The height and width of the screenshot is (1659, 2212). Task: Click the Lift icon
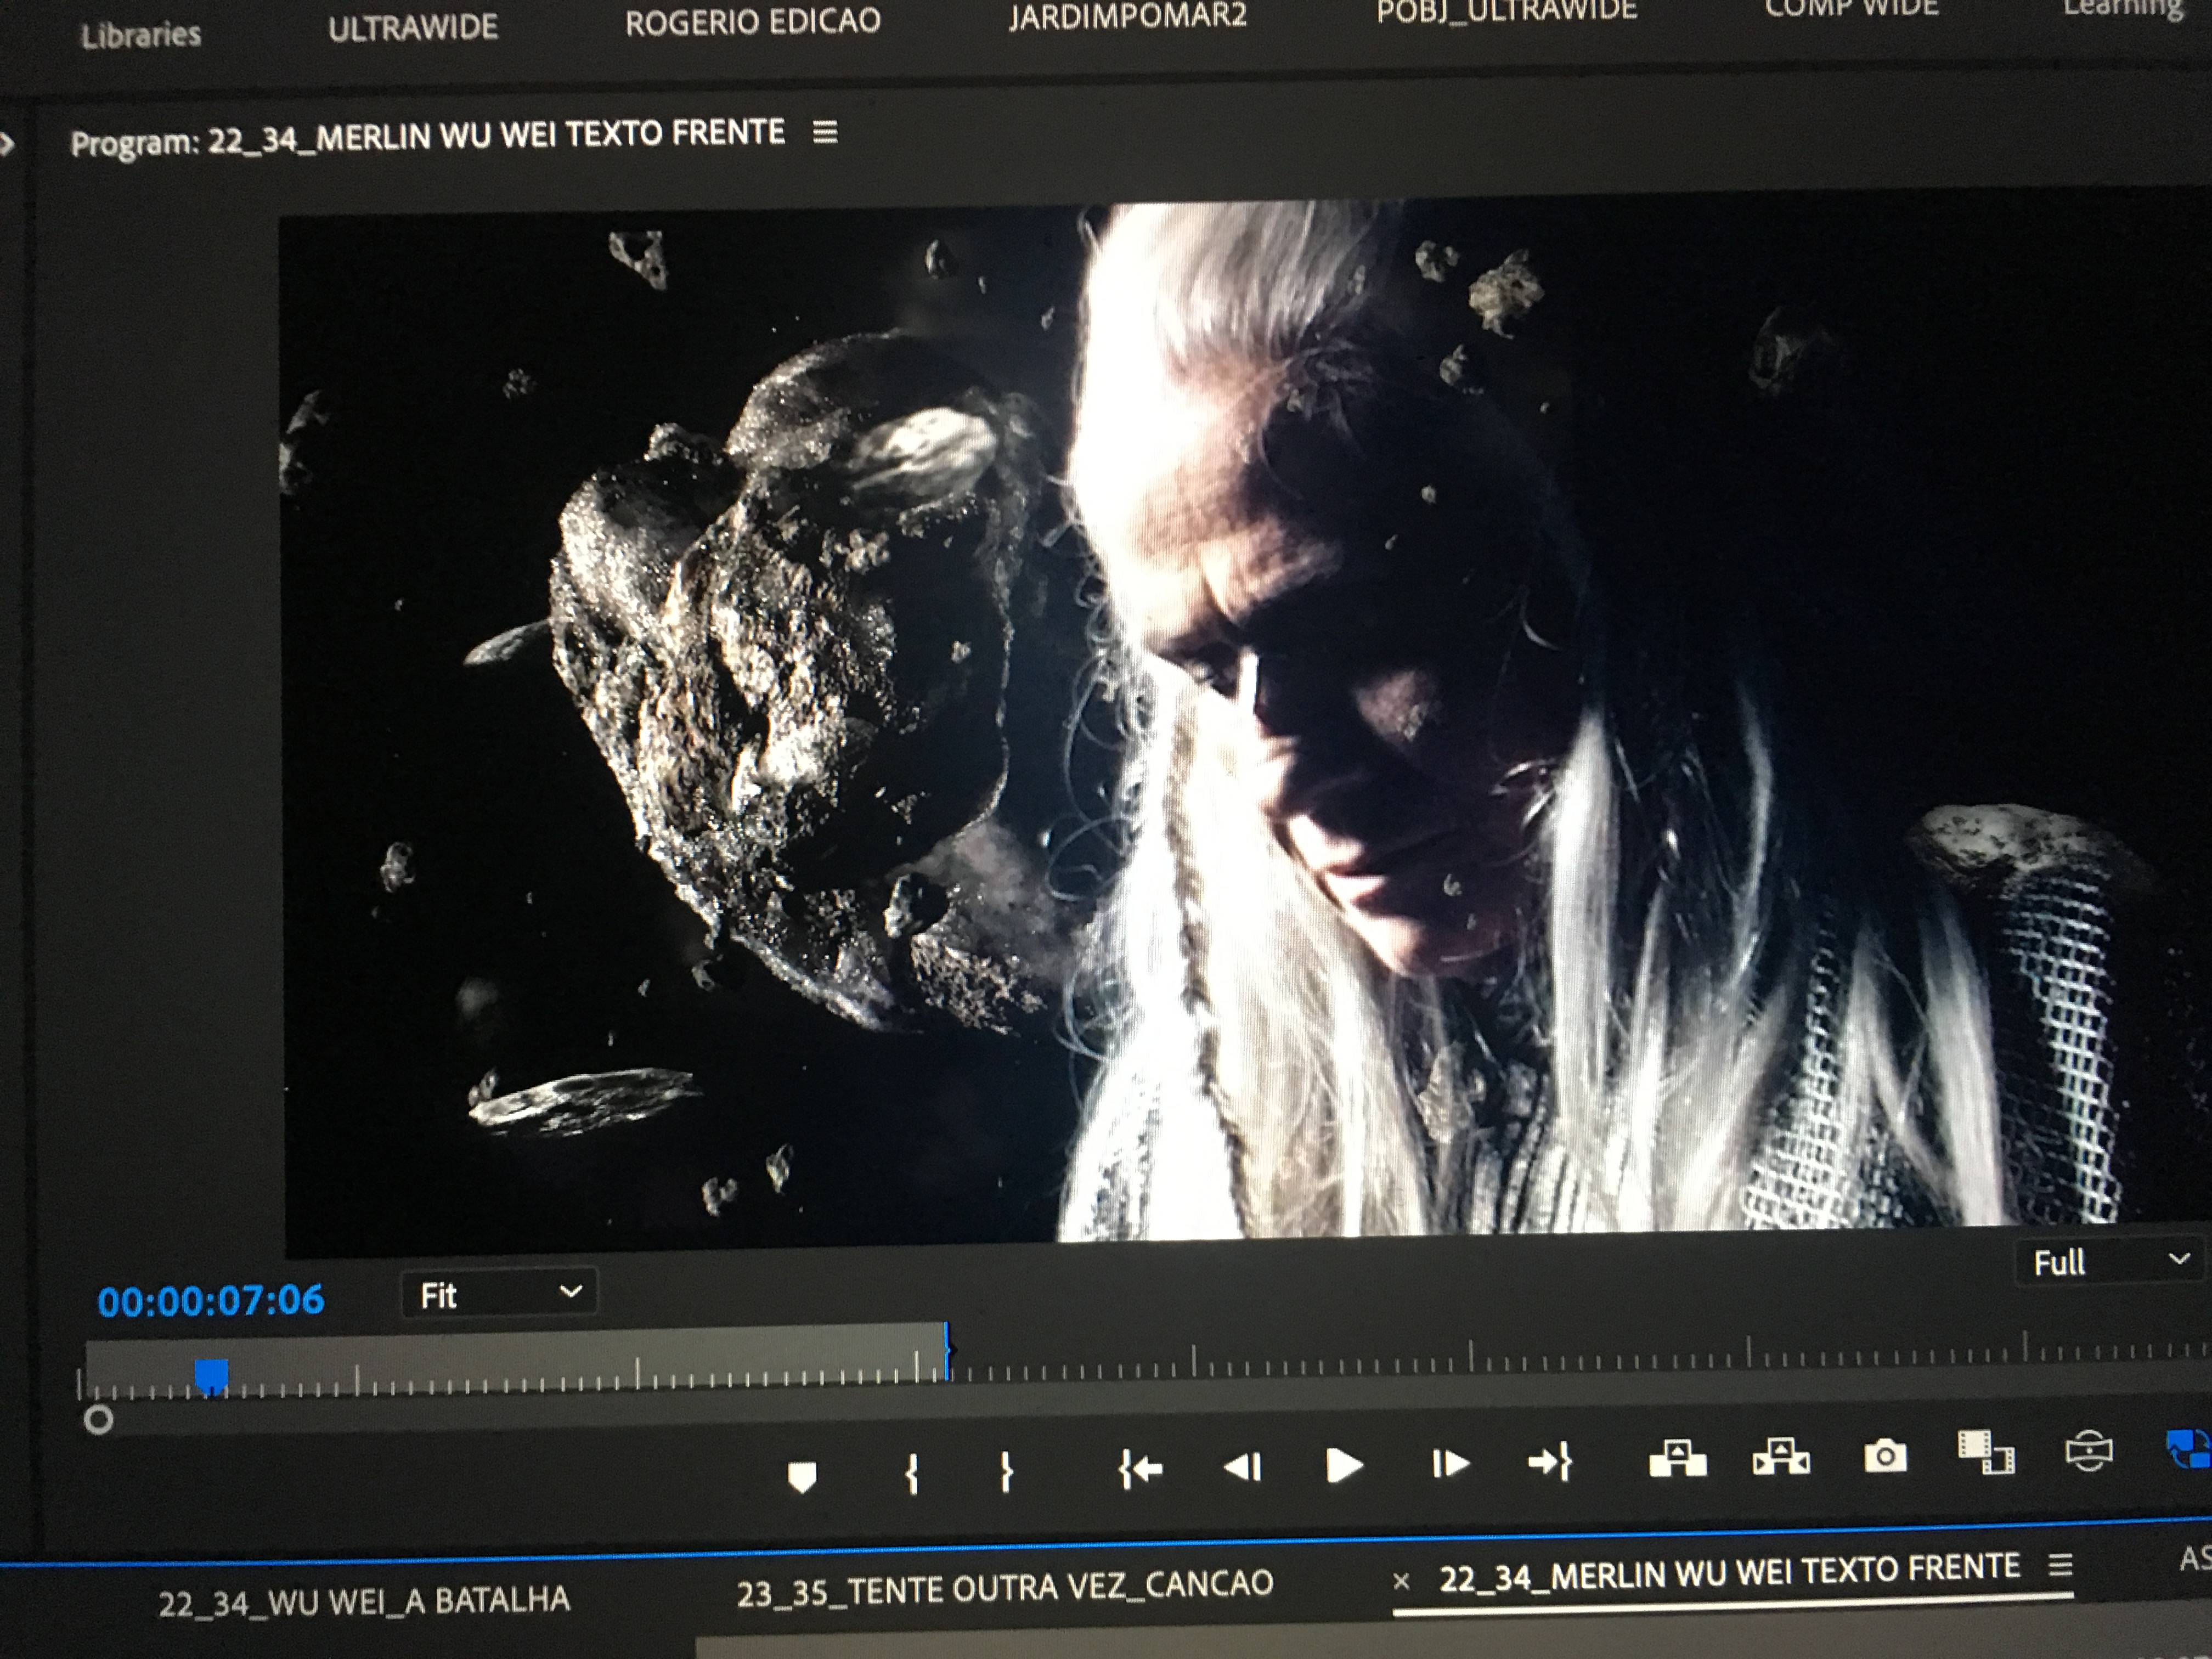pyautogui.click(x=1677, y=1459)
